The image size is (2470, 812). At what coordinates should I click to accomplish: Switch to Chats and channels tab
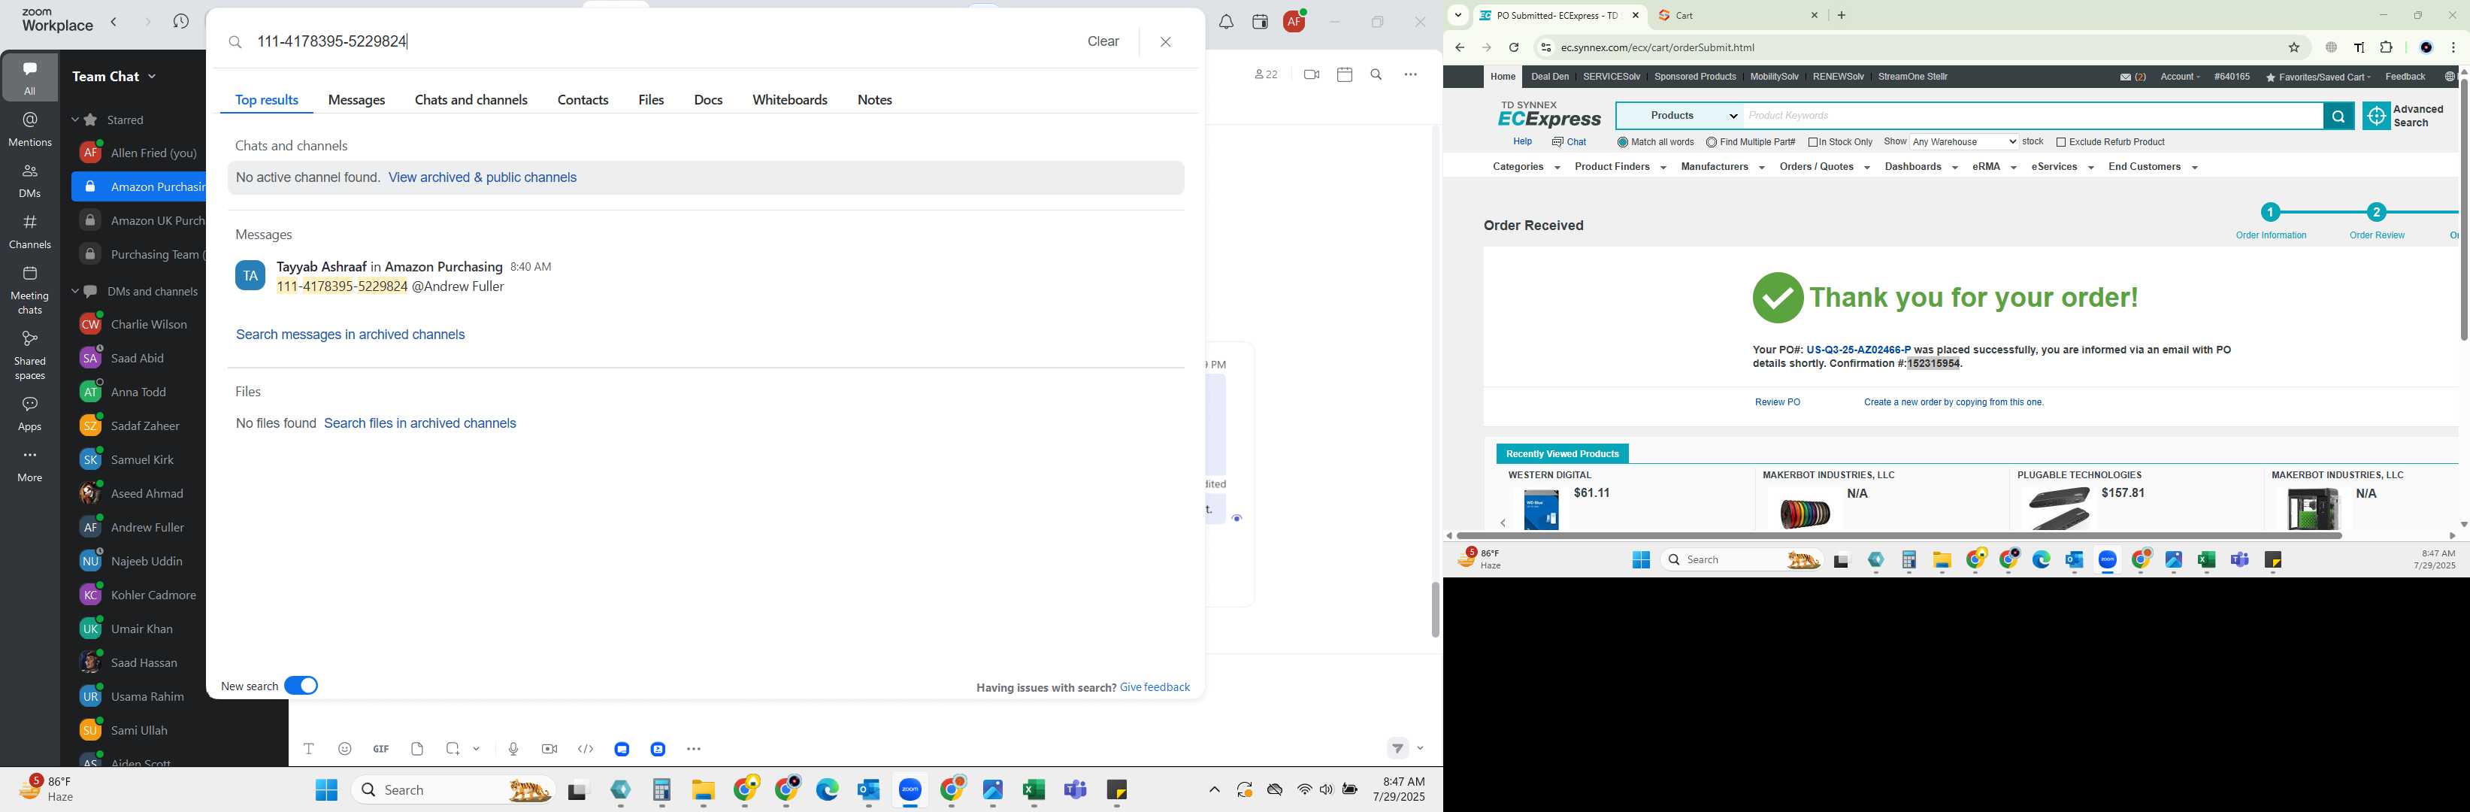click(471, 101)
